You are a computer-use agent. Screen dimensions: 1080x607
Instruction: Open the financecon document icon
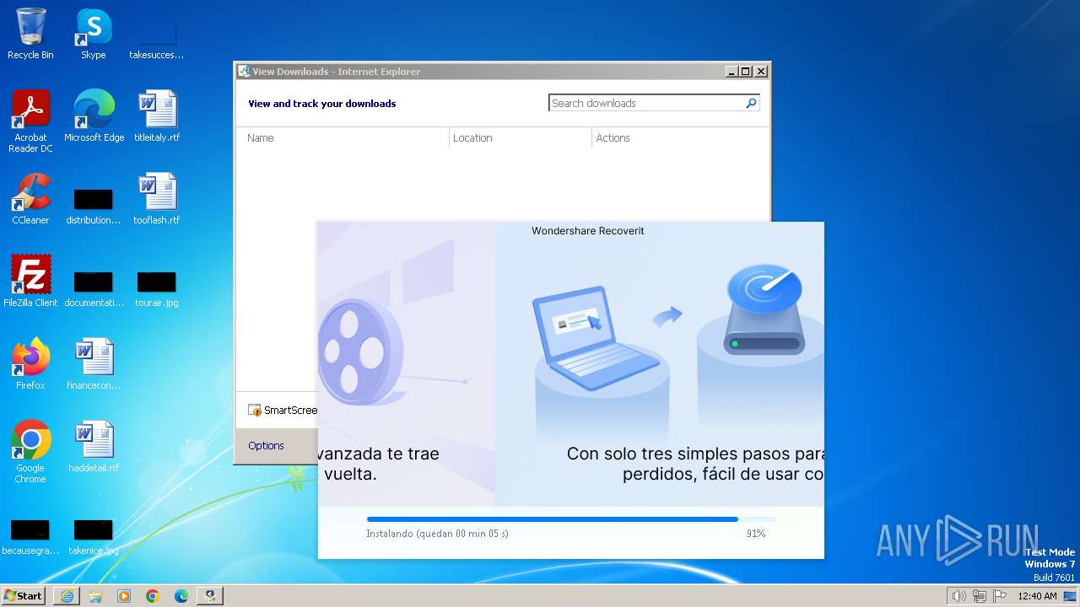tap(94, 364)
